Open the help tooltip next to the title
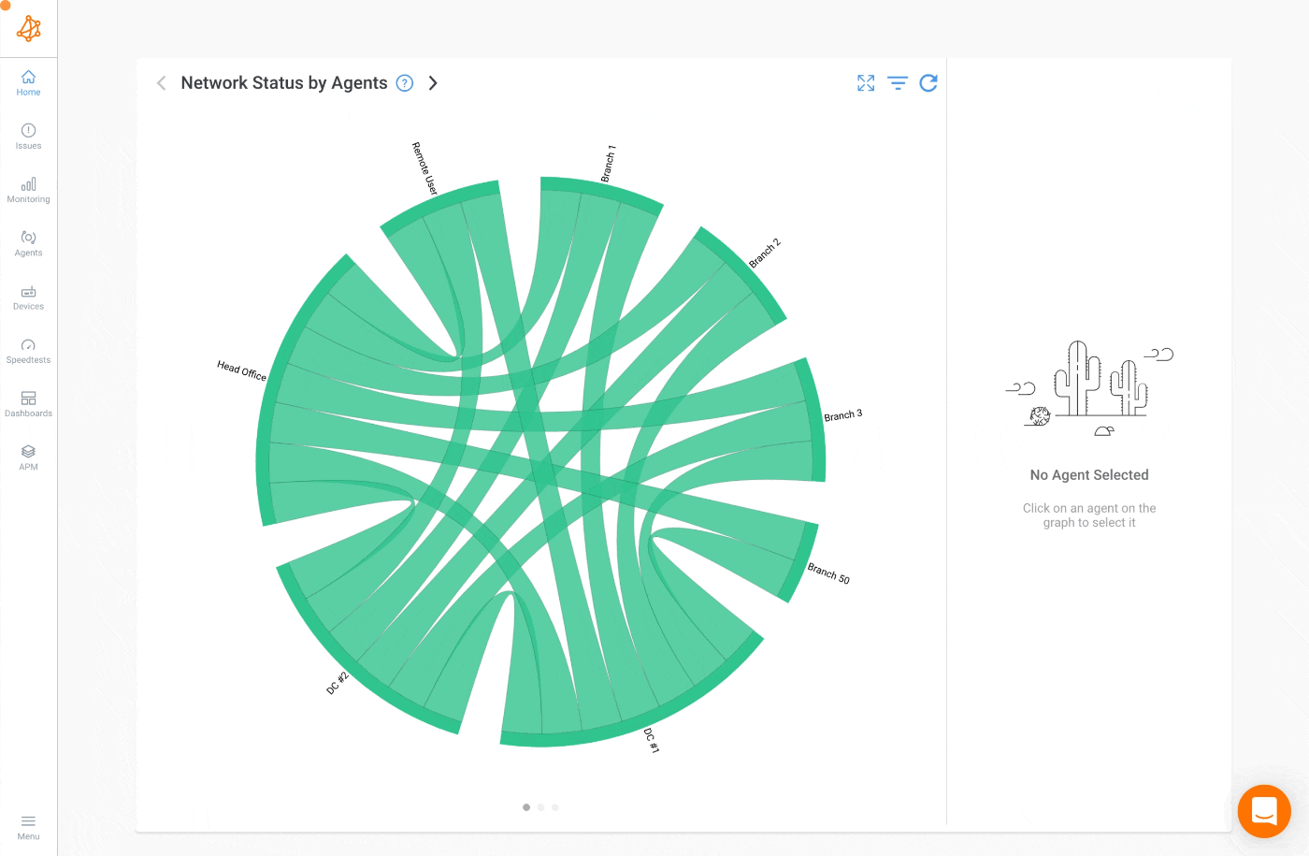1309x856 pixels. pyautogui.click(x=404, y=83)
